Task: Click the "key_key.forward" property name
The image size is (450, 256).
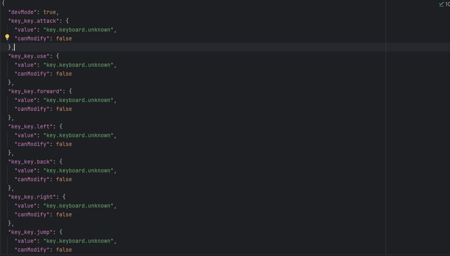Action: click(x=36, y=91)
